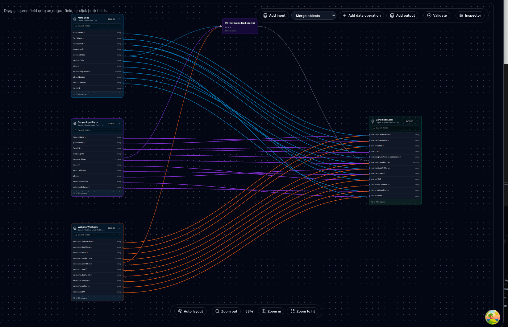The image size is (508, 327).
Task: Select interest.comments field in Canonical Lead
Action: tap(395, 185)
